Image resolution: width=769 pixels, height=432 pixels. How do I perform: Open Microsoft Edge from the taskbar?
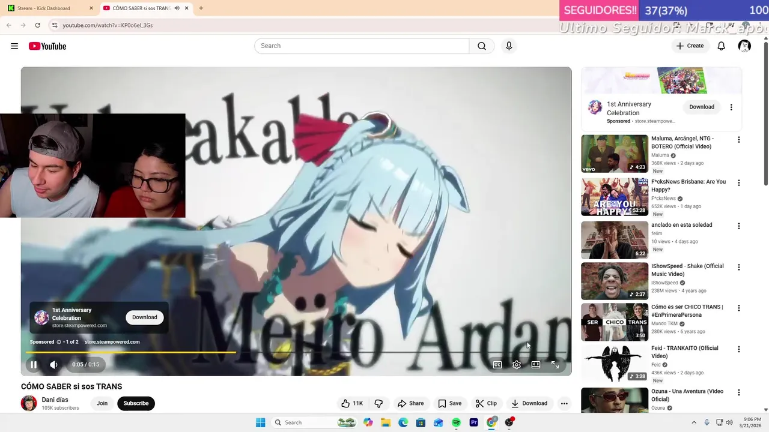coord(403,422)
